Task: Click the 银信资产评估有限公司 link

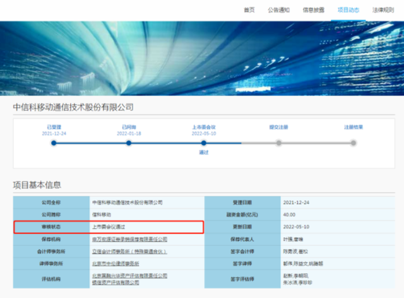Action: tap(116, 284)
